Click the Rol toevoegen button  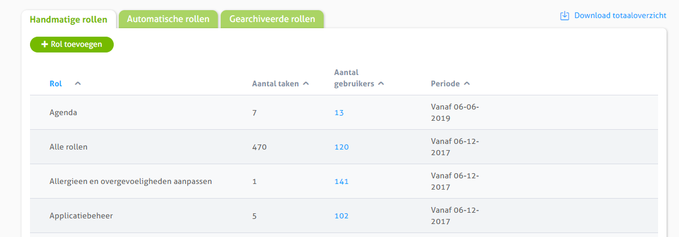pos(72,45)
